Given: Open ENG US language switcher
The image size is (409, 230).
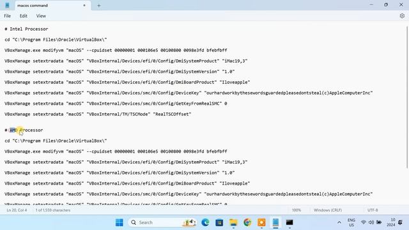Looking at the screenshot, I should tap(351, 222).
